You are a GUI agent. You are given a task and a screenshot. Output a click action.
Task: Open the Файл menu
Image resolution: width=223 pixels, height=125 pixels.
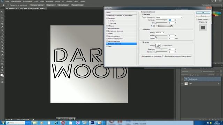pyautogui.click(x=7, y=1)
